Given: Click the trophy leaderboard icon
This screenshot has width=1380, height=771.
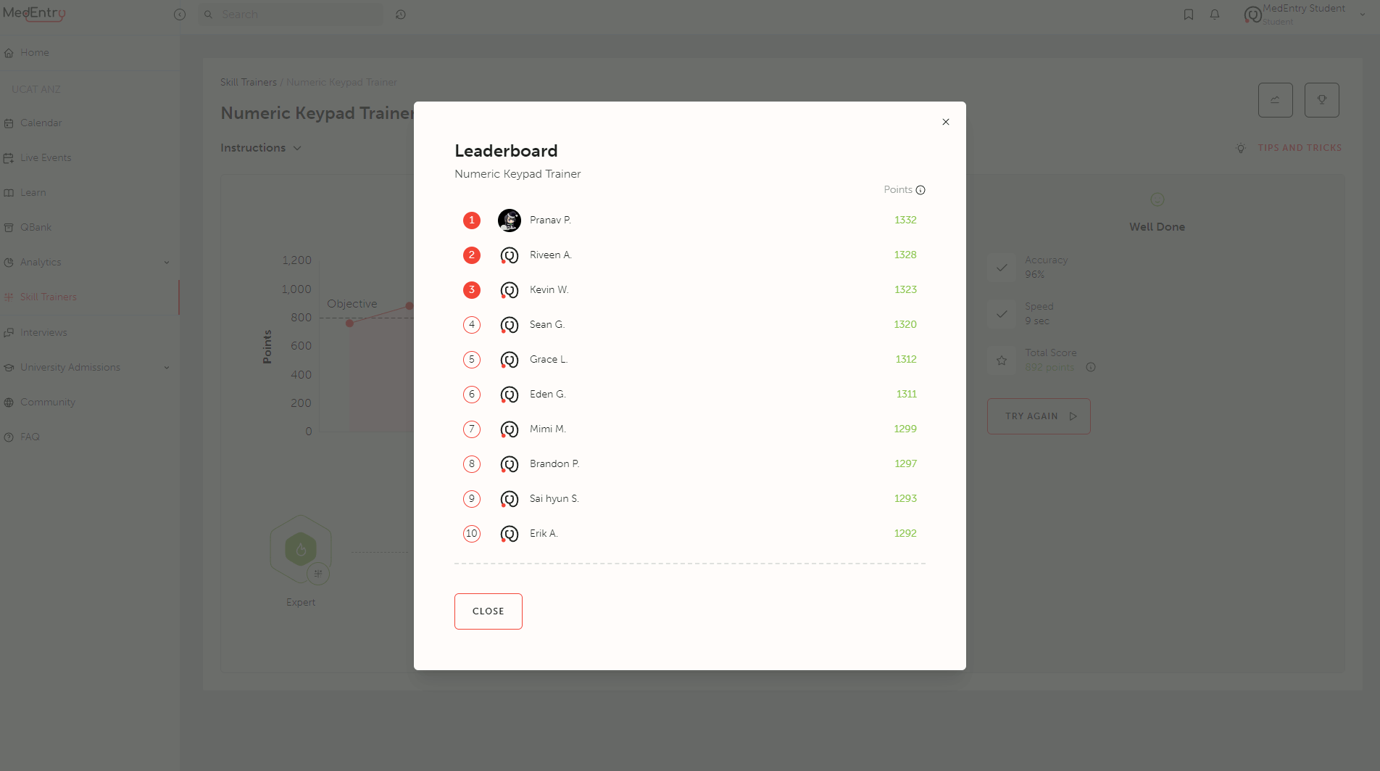Looking at the screenshot, I should point(1322,99).
